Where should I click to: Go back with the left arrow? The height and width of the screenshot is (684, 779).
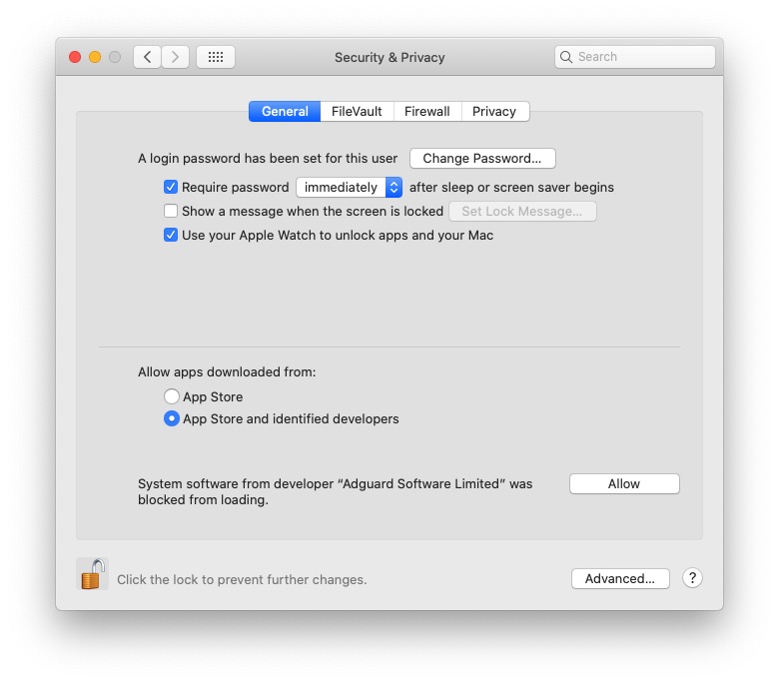148,57
